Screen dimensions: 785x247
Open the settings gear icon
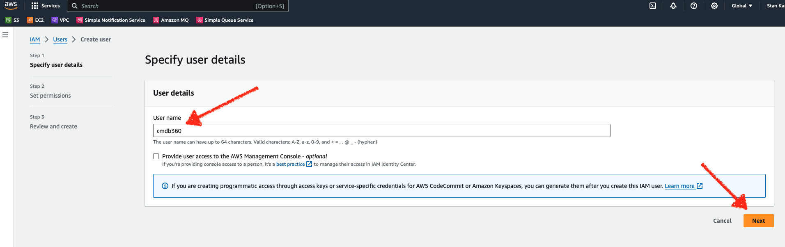pyautogui.click(x=714, y=6)
